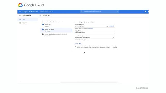Select Create gateway with API config step
The image size is (166, 93).
[x=56, y=35]
